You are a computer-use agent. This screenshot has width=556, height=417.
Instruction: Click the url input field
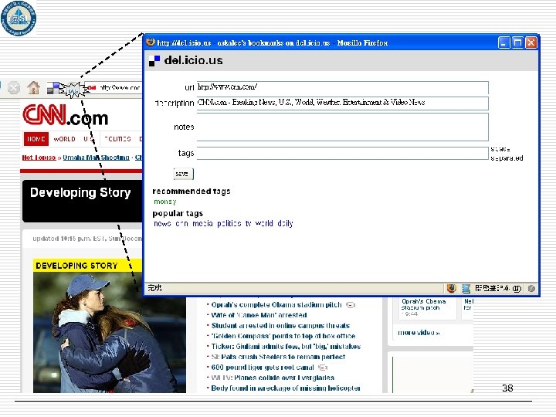343,87
